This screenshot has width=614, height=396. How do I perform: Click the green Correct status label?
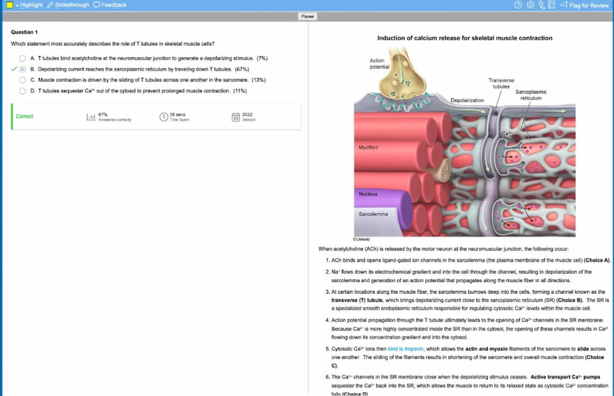[x=24, y=116]
